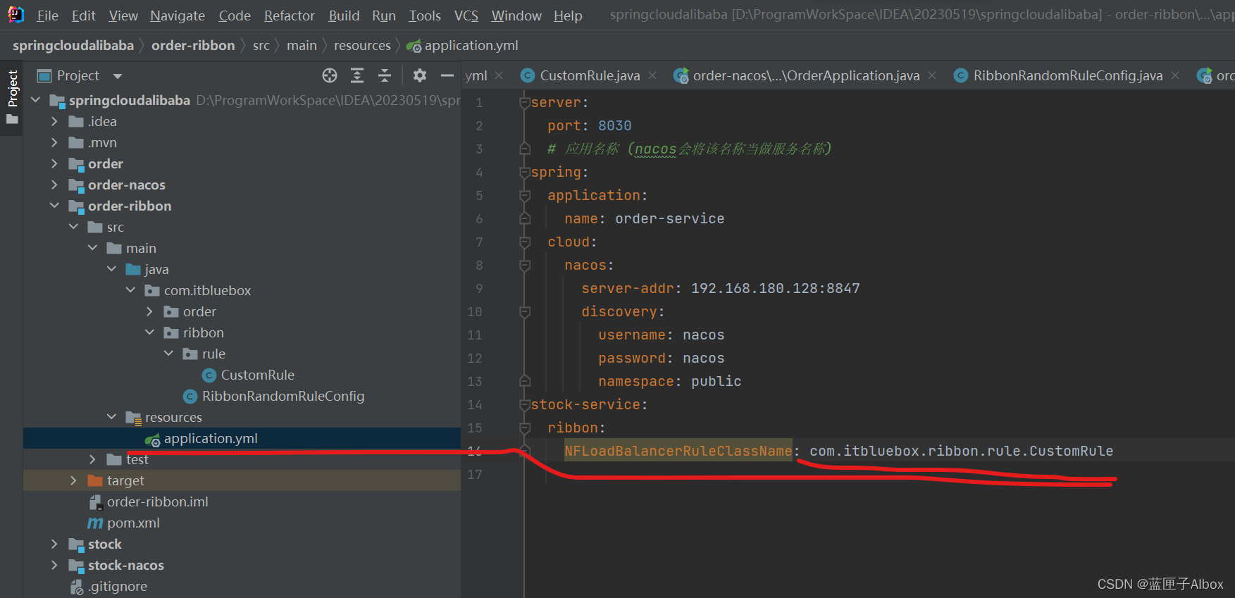Fold the application block at line 5
The width and height of the screenshot is (1235, 598).
(x=524, y=195)
